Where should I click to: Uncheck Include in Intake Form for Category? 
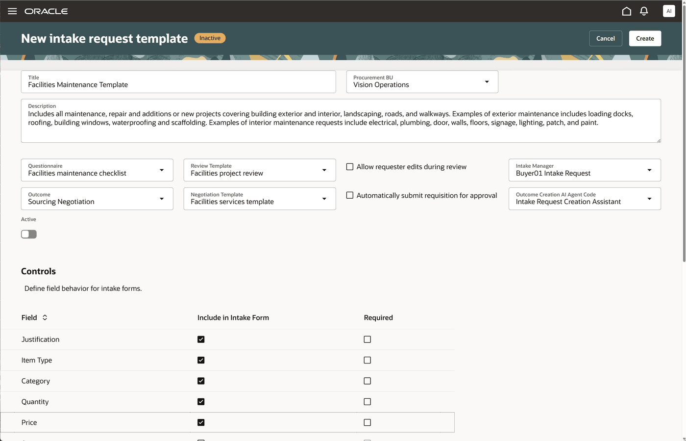pos(201,381)
